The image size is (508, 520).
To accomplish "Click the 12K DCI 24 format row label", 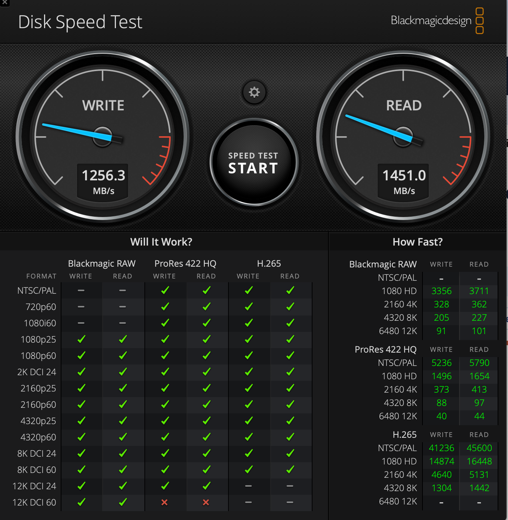I will coord(34,486).
